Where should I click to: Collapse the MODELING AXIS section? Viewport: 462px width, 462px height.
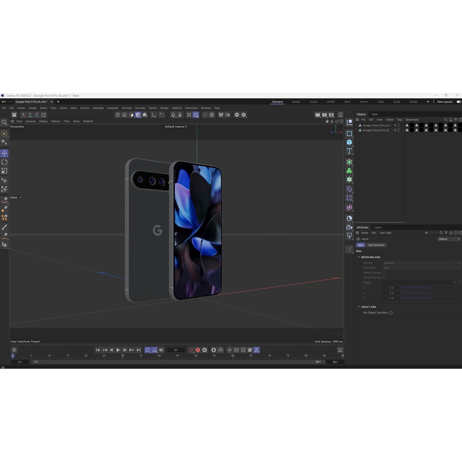click(x=359, y=257)
